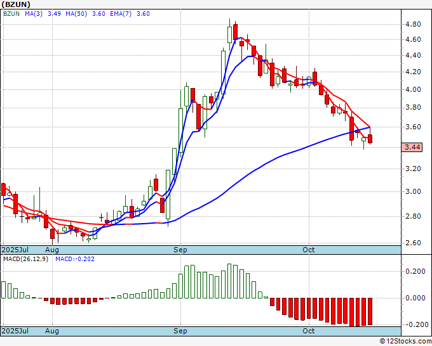
Task: Select Aug on the upper date axis
Action: click(x=52, y=250)
